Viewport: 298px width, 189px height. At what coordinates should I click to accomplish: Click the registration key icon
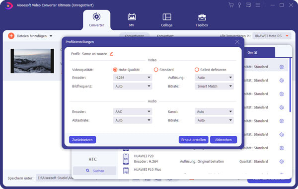239,5
